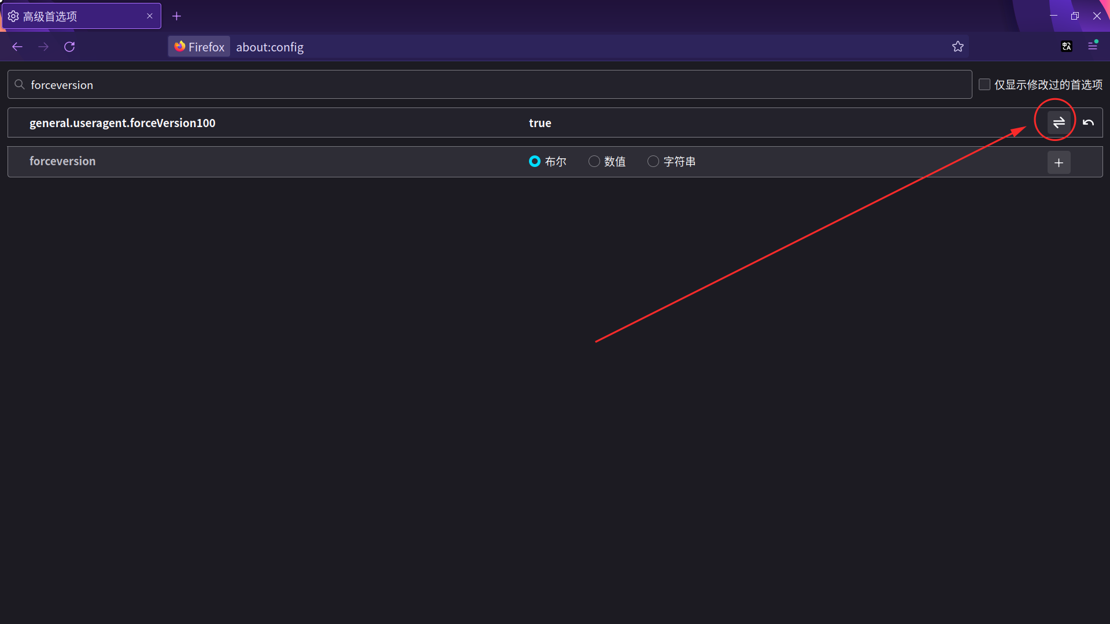This screenshot has height=624, width=1110.
Task: Click the Firefox identity badge
Action: tap(199, 47)
